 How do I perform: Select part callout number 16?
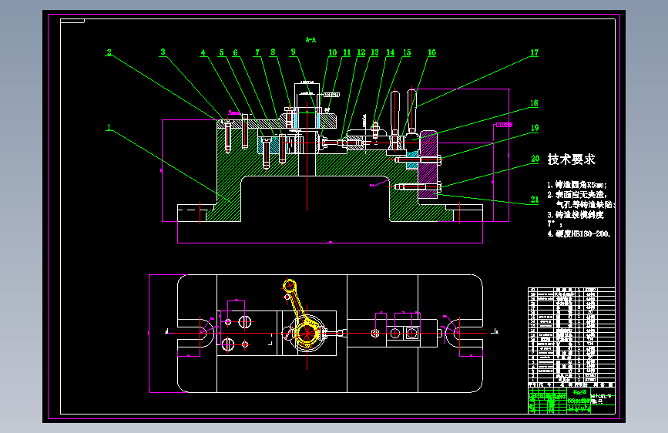[x=431, y=52]
